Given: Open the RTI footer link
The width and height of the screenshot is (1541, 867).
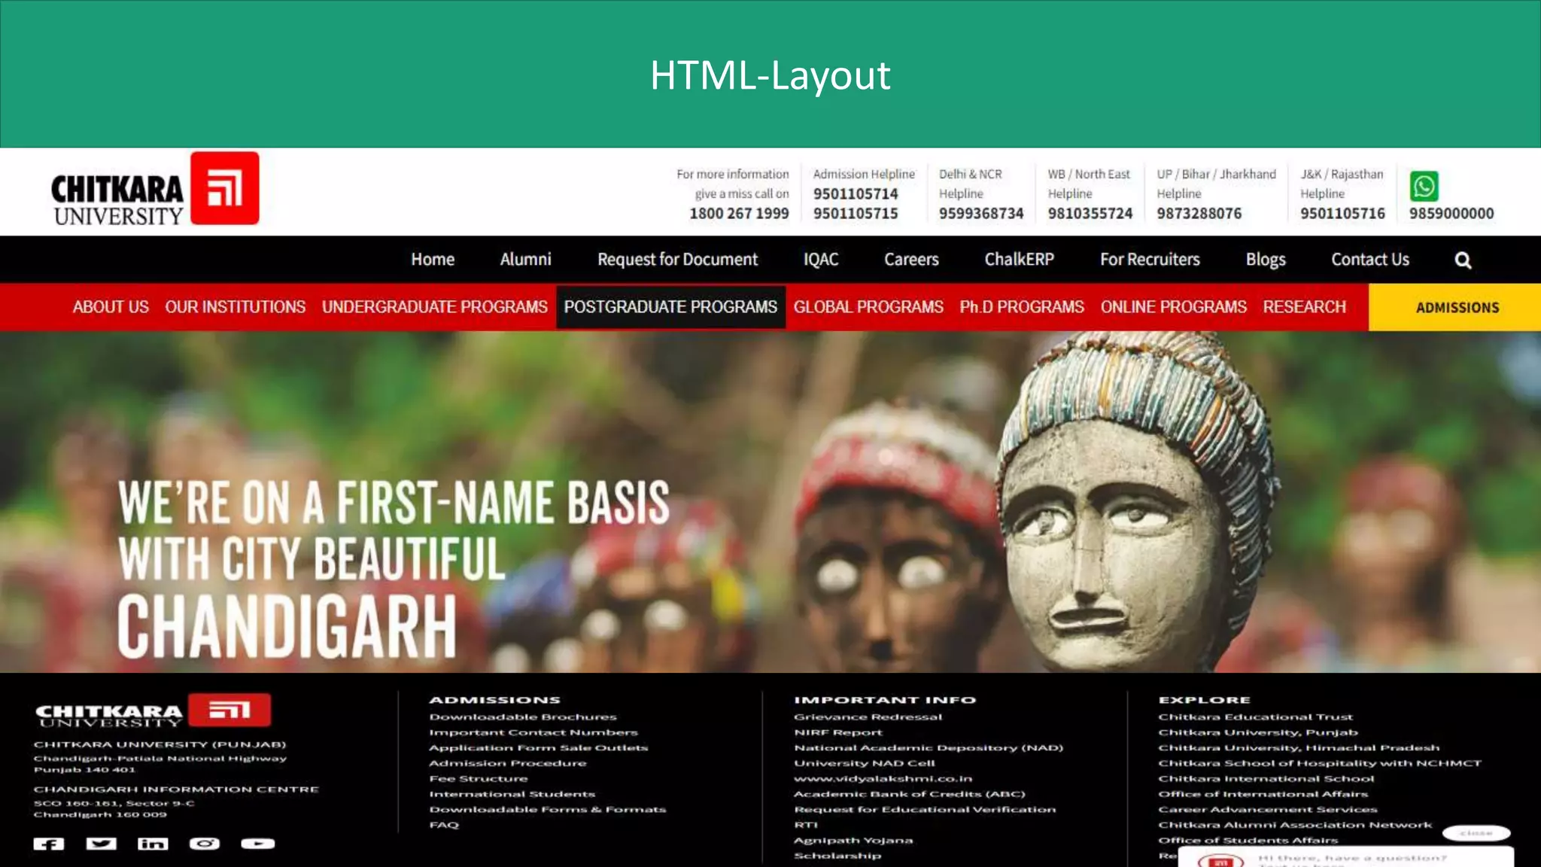Looking at the screenshot, I should click(x=806, y=825).
